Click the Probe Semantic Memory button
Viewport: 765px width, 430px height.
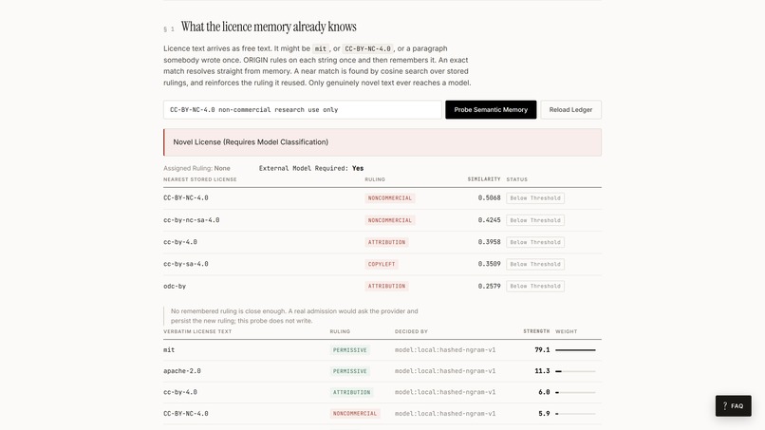point(491,110)
